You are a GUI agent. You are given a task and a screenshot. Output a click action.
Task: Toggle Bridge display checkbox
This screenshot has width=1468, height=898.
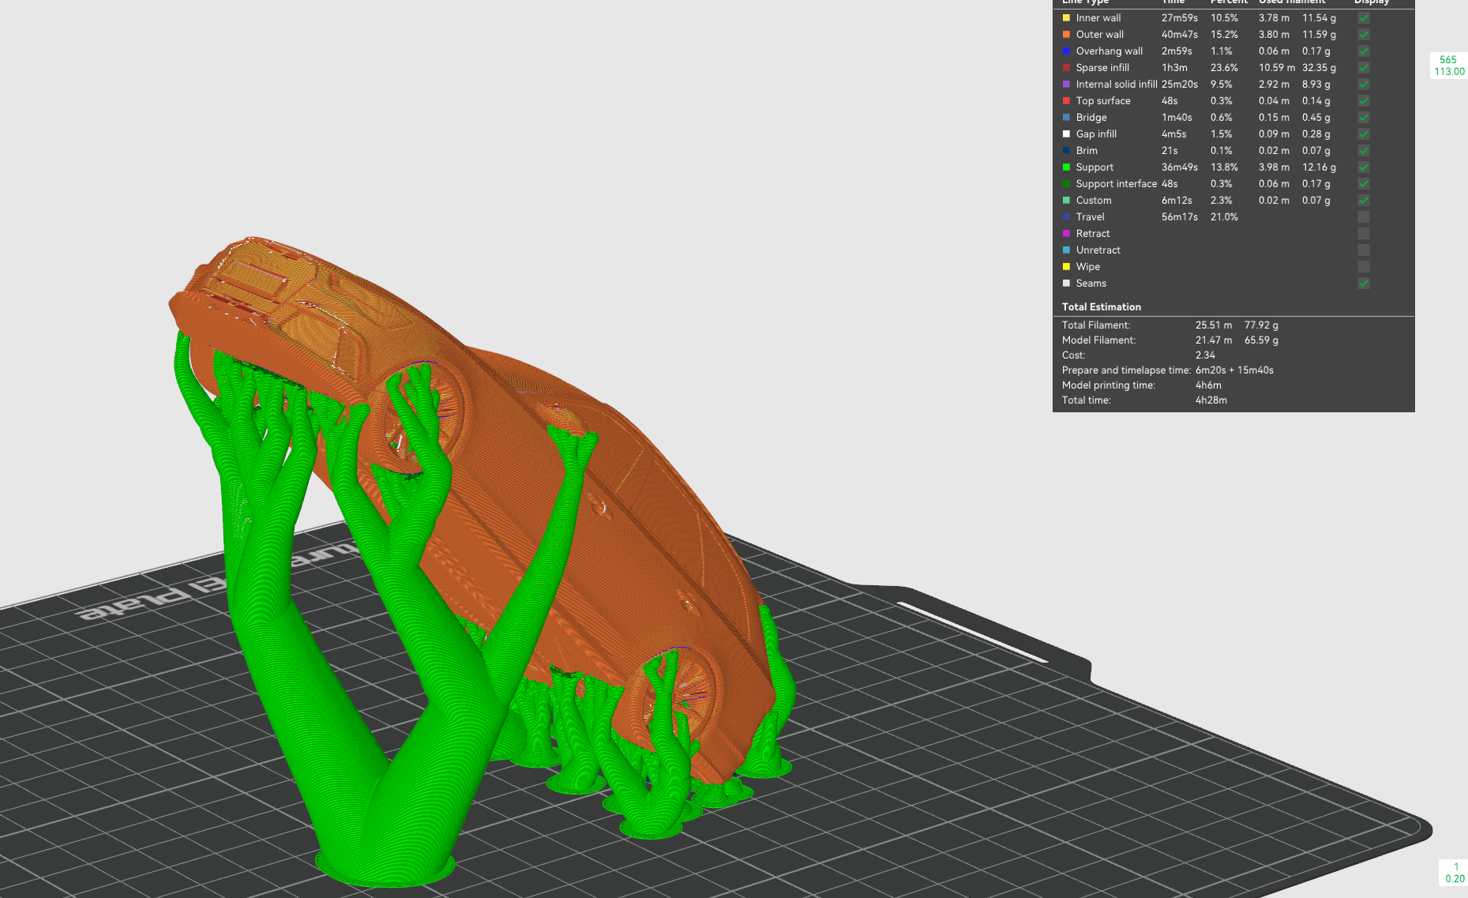pos(1363,118)
